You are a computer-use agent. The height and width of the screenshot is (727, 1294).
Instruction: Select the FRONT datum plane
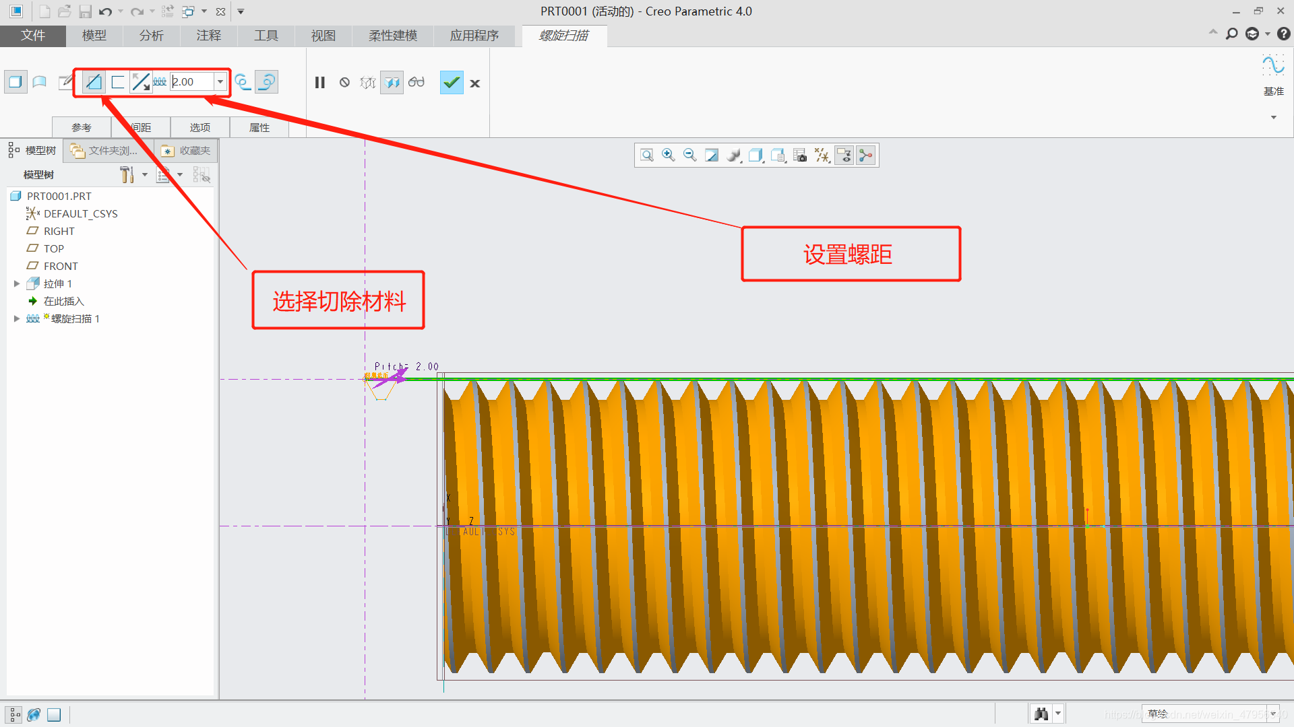click(60, 266)
